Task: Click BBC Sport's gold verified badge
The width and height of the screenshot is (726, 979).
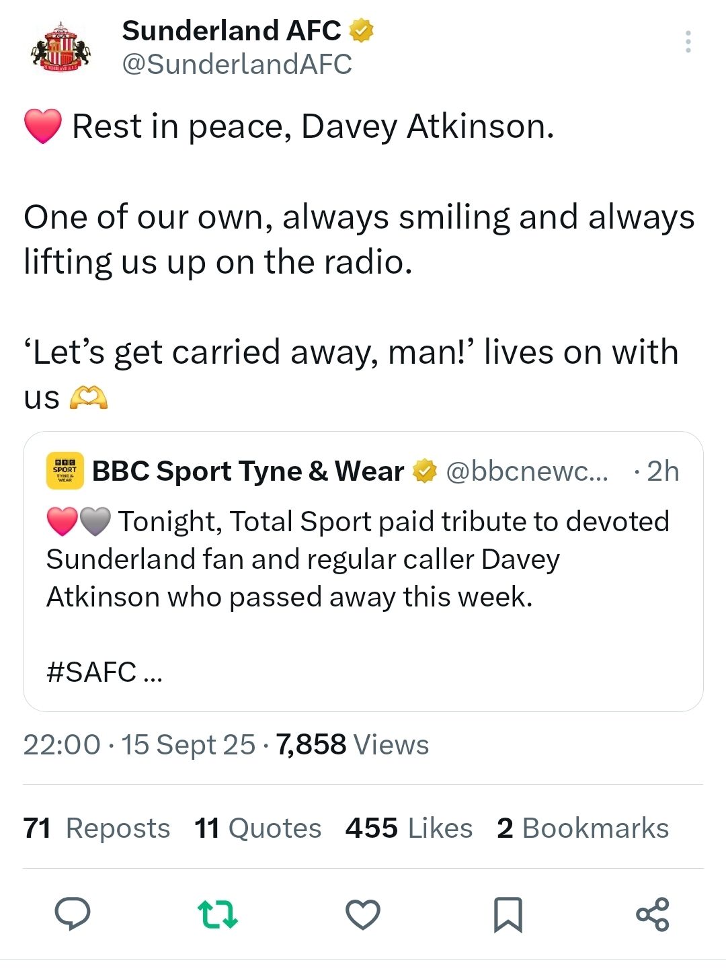Action: tap(424, 471)
